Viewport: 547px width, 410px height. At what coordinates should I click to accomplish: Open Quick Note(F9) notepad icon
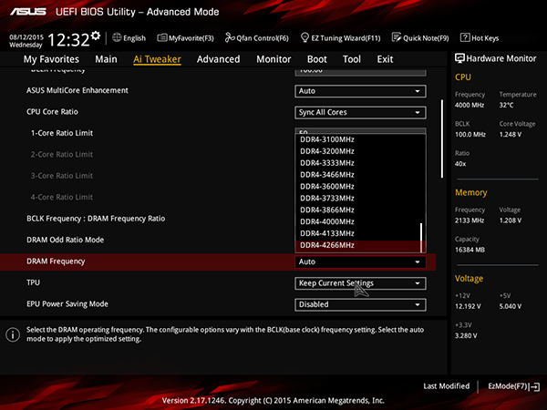(x=397, y=37)
